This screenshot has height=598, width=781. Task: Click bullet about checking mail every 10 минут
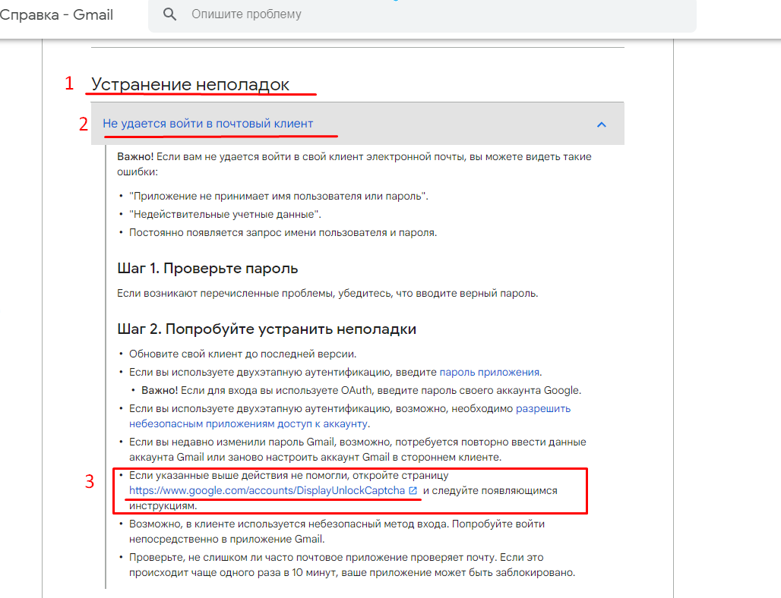pyautogui.click(x=353, y=565)
